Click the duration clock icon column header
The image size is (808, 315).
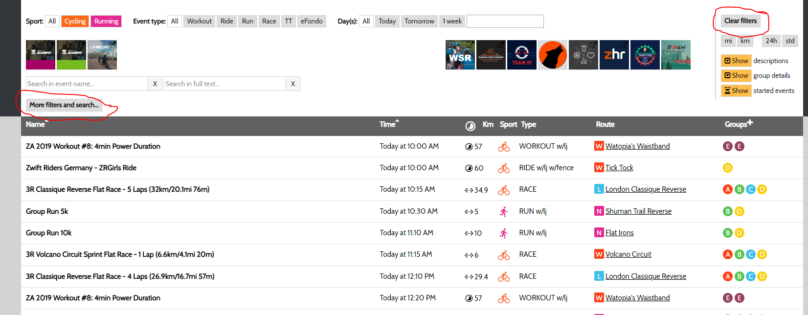point(470,126)
